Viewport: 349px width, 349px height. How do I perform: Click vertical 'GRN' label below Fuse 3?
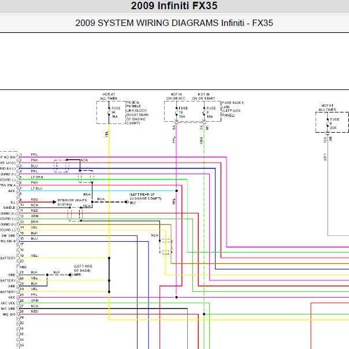click(202, 141)
